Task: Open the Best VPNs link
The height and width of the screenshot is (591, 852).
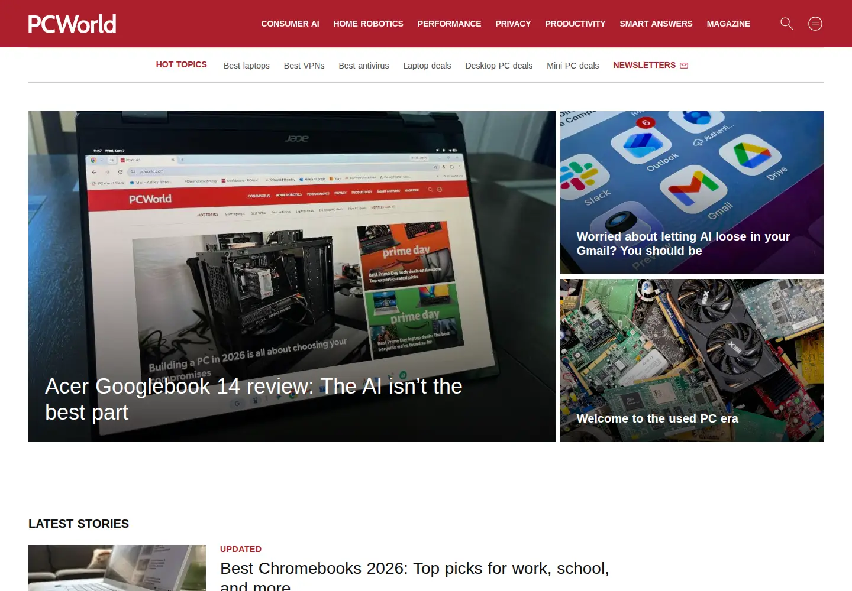Action: (x=304, y=66)
